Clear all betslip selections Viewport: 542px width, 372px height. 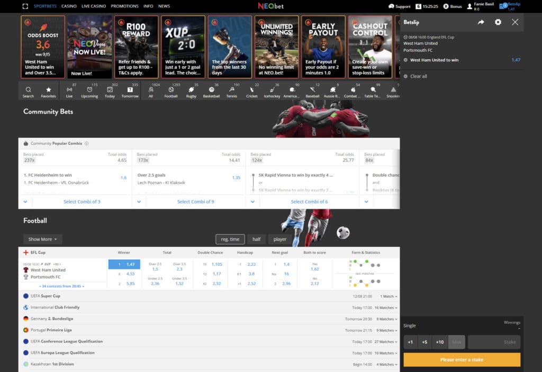point(415,76)
